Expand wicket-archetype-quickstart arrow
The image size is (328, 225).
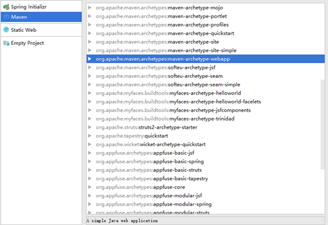pyautogui.click(x=90, y=144)
